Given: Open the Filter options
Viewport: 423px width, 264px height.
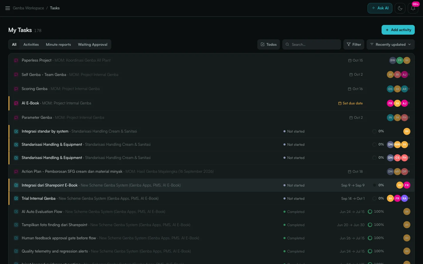Looking at the screenshot, I should click(354, 45).
